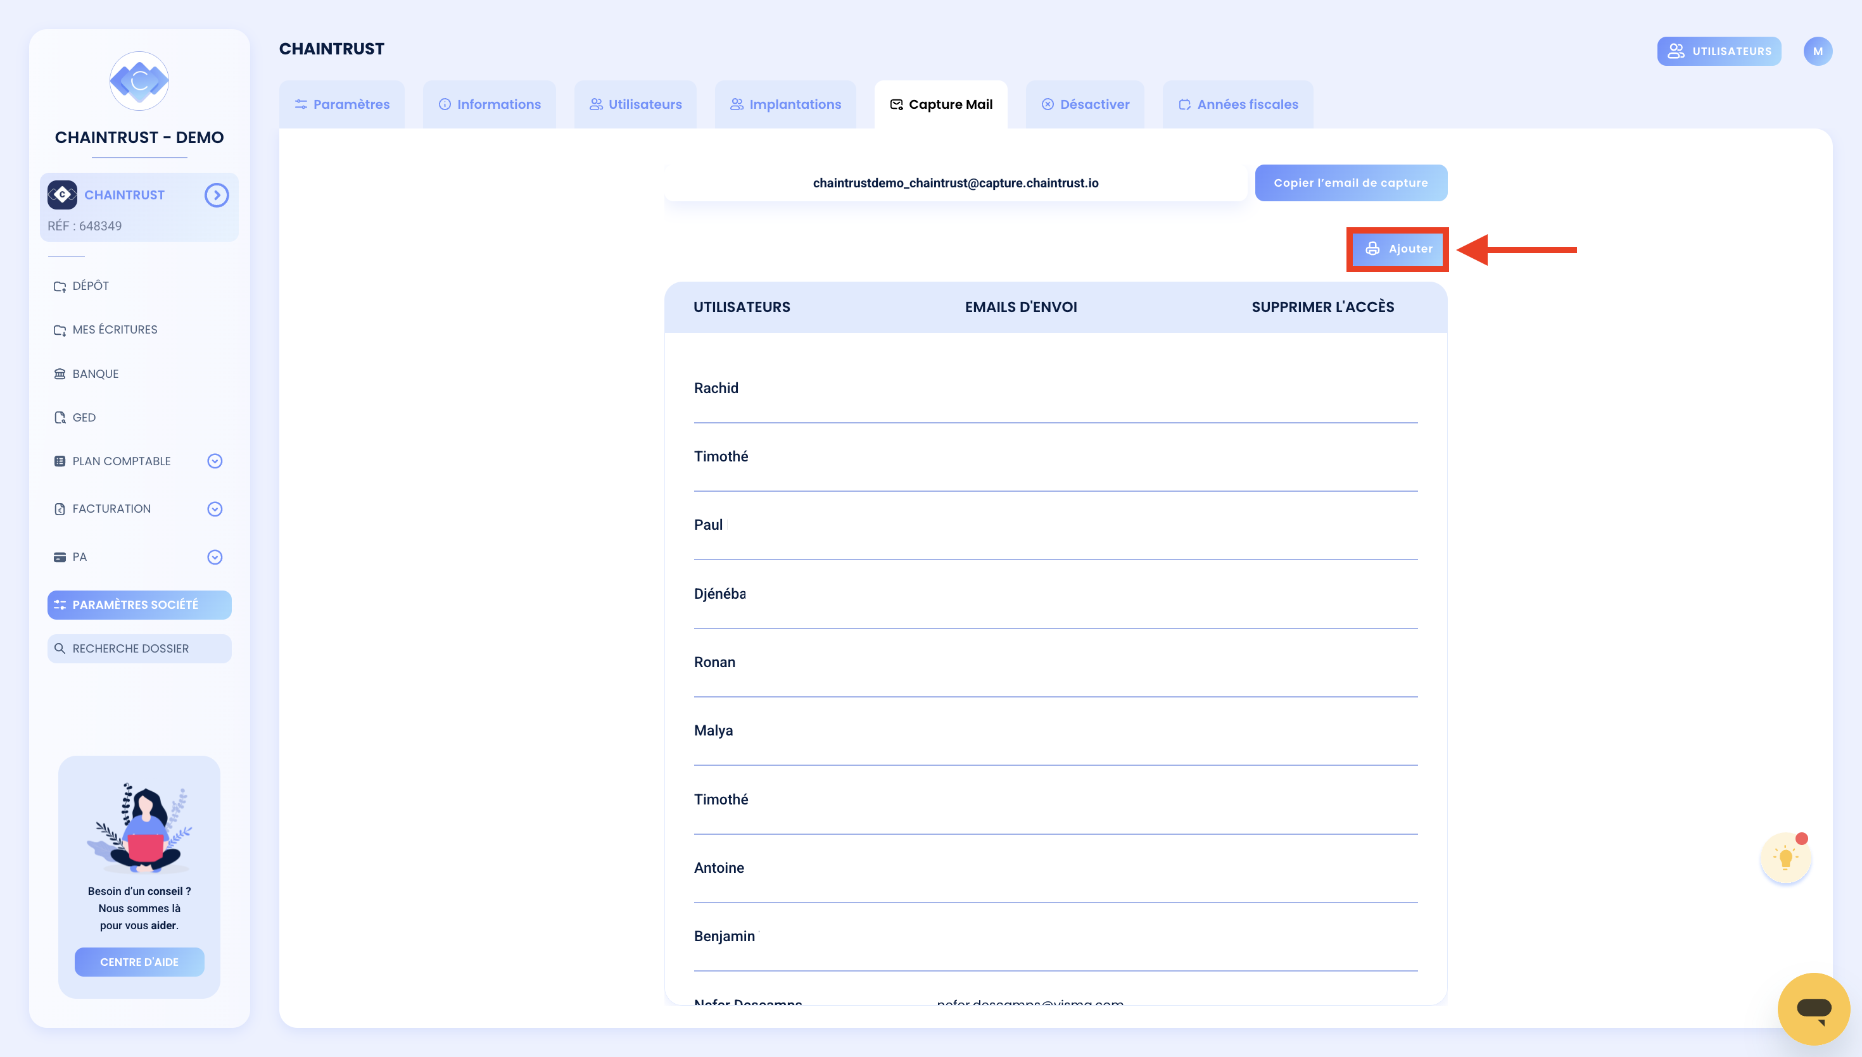Click the UTILISATEURS button in the header
This screenshot has height=1057, width=1862.
(x=1719, y=51)
